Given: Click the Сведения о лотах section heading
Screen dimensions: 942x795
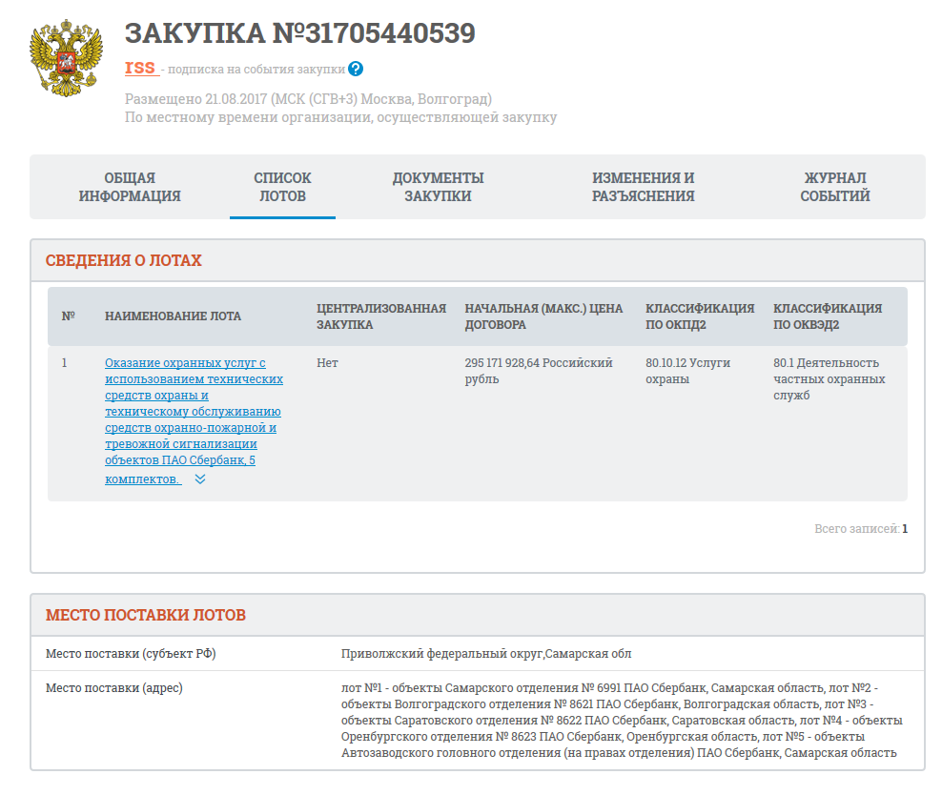Looking at the screenshot, I should tap(124, 260).
